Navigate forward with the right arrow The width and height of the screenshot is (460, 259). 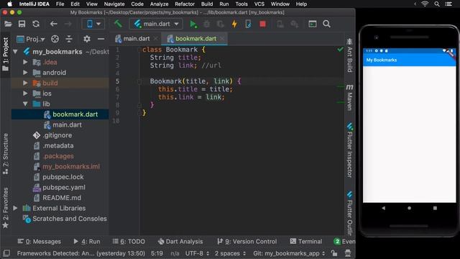coord(68,24)
